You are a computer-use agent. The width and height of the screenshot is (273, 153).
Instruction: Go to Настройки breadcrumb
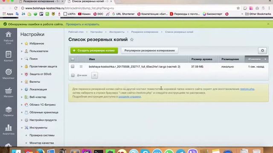[96, 32]
